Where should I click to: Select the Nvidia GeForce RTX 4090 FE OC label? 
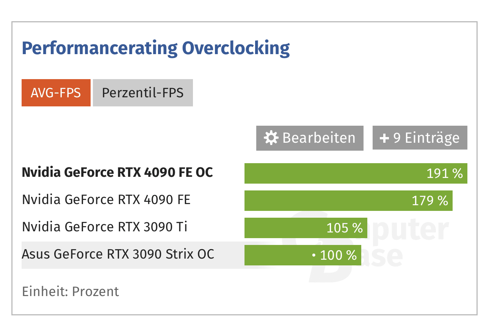pos(118,173)
